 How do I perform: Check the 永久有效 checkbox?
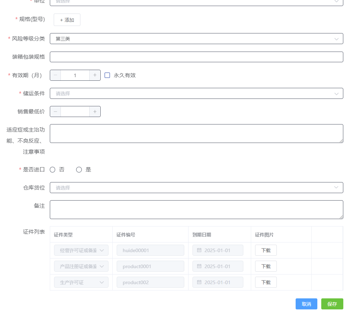[108, 75]
